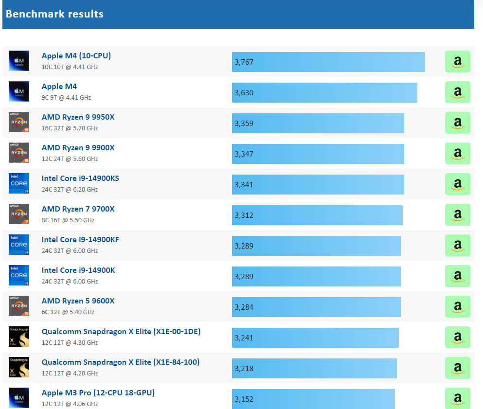
Task: Click the 3,312 benchmark bar
Action: [317, 215]
